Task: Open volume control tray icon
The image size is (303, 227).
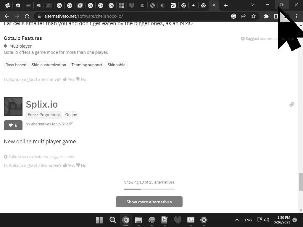Action: pyautogui.click(x=267, y=220)
